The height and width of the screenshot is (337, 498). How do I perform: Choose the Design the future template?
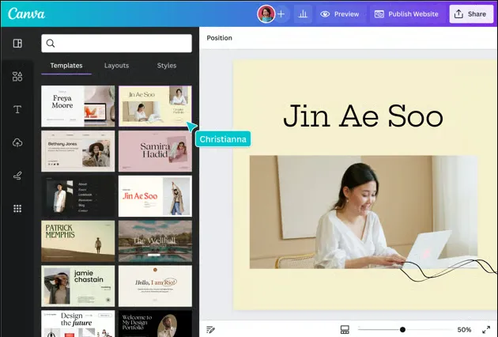(x=77, y=324)
